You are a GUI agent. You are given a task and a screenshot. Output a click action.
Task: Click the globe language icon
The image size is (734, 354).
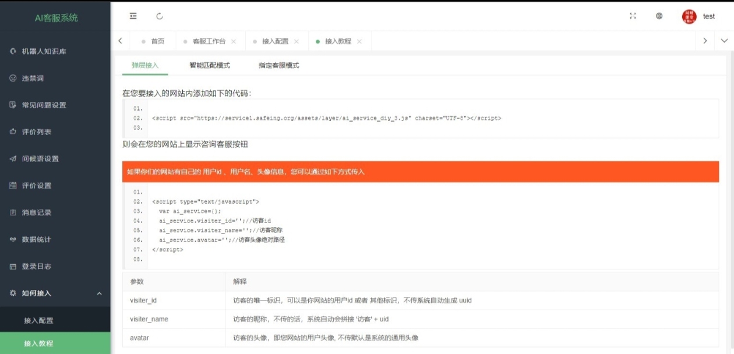tap(659, 16)
